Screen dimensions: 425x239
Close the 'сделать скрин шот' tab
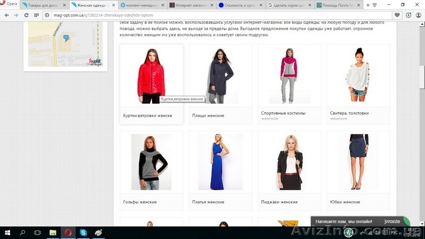pyautogui.click(x=310, y=5)
